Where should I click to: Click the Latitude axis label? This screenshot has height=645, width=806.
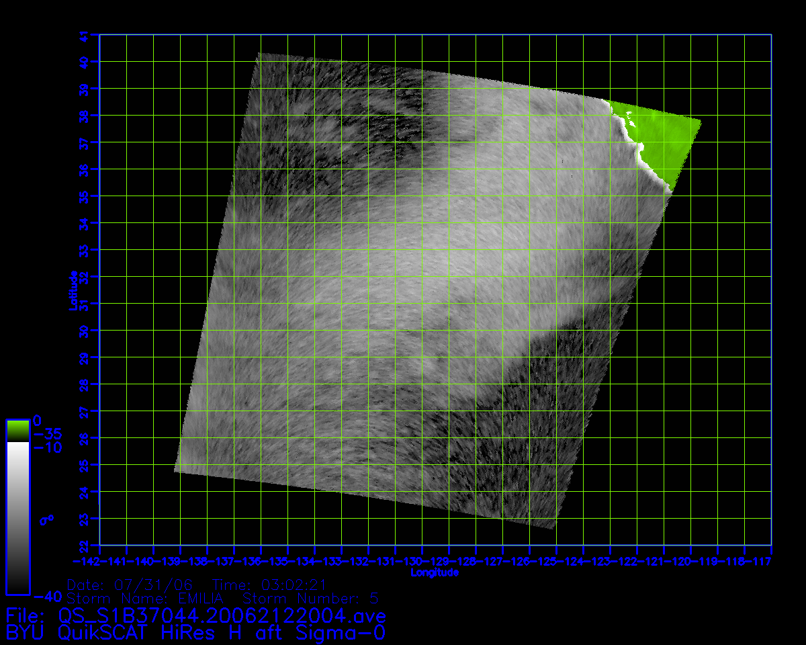tap(72, 290)
